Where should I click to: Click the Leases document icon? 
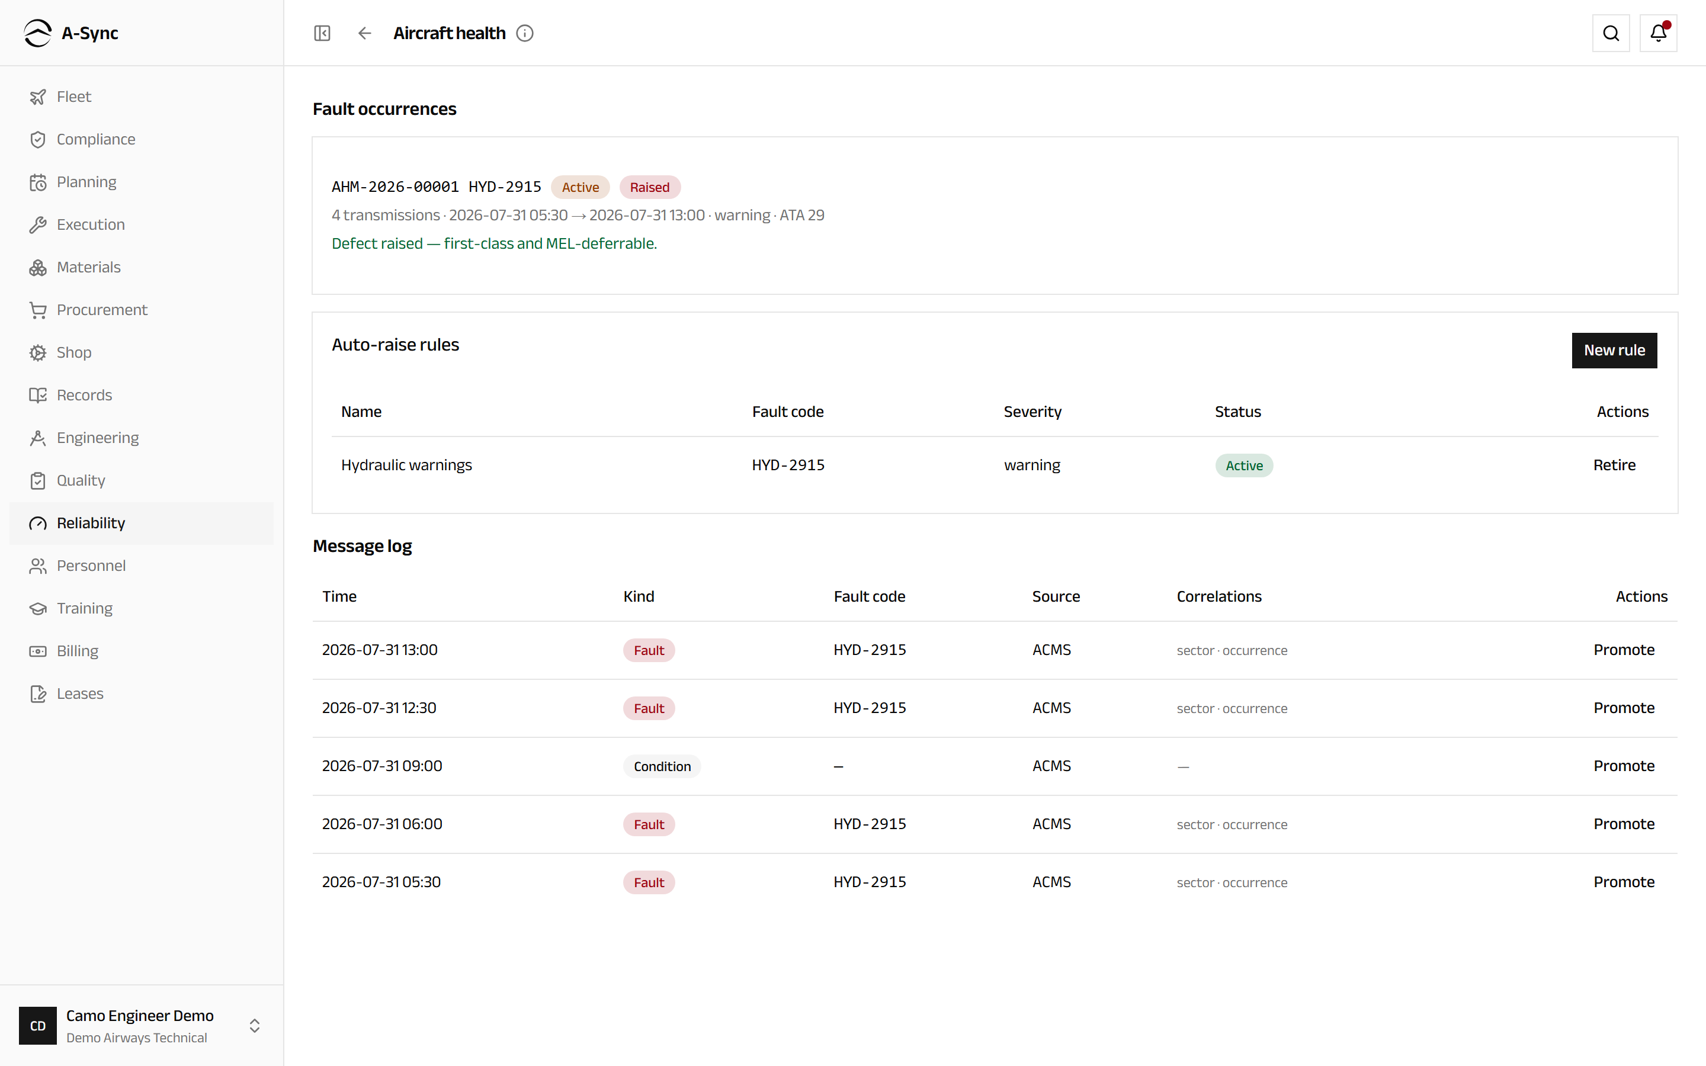coord(38,693)
